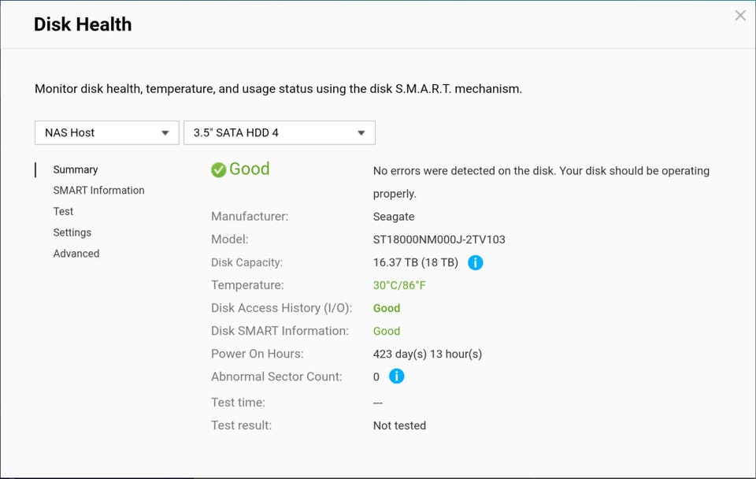This screenshot has height=479, width=756.
Task: Click the Disk Access History Good status
Action: [387, 308]
